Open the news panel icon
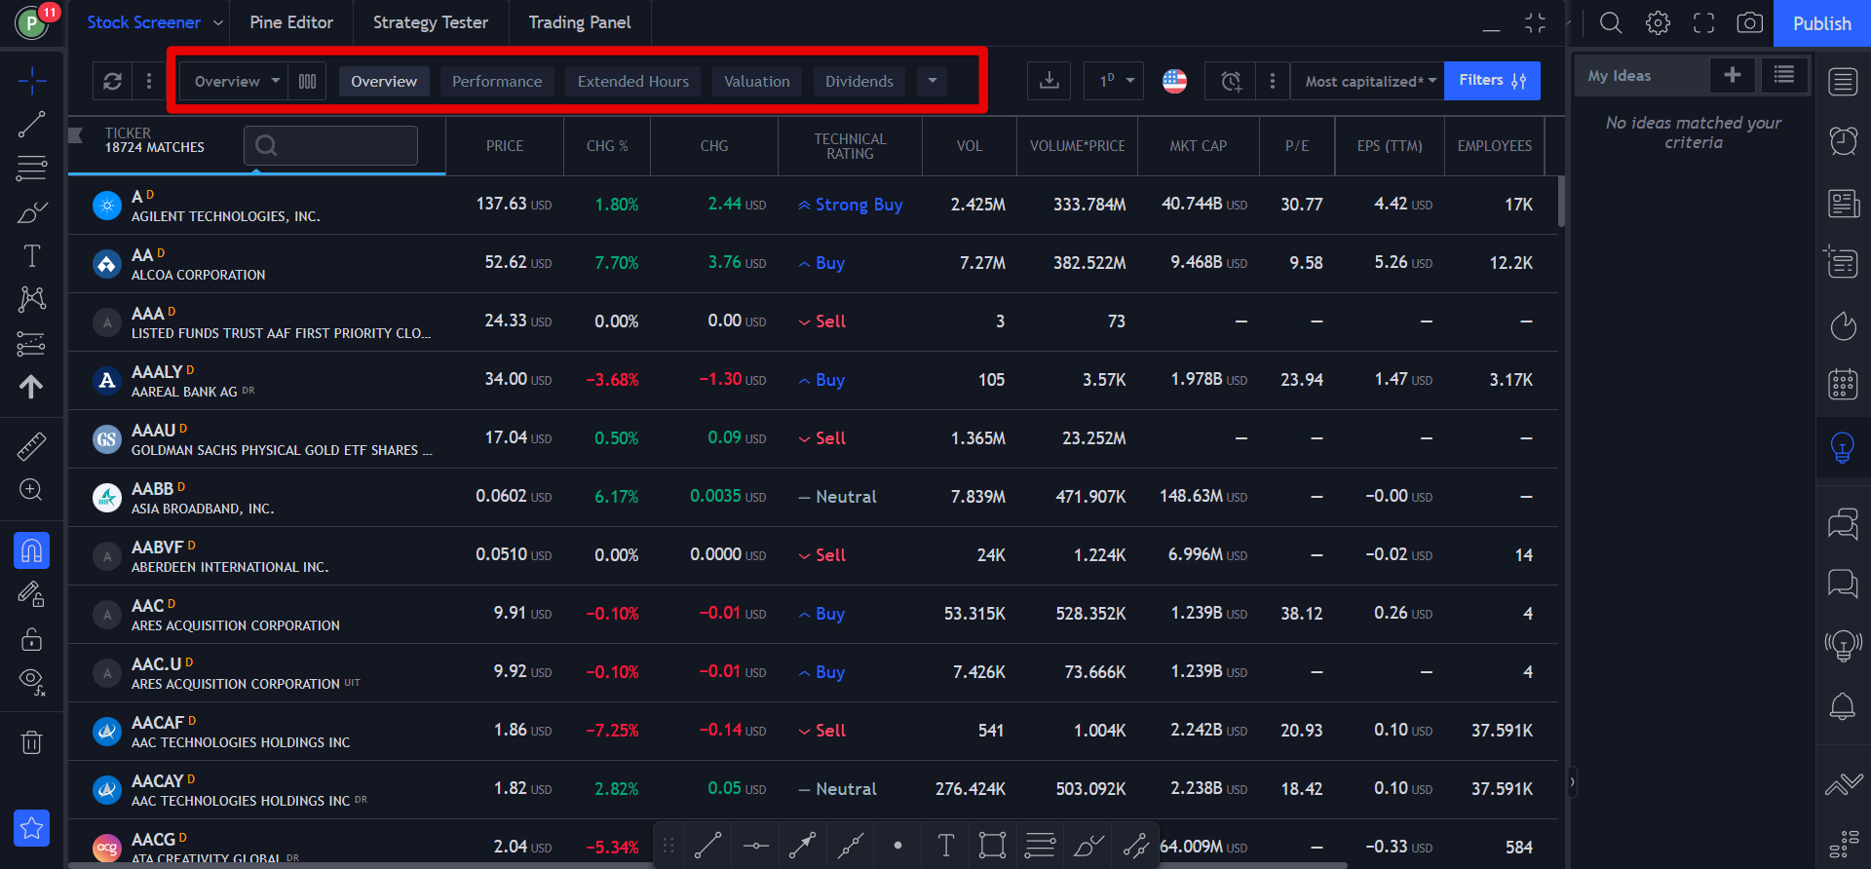This screenshot has height=869, width=1871. 1843,204
